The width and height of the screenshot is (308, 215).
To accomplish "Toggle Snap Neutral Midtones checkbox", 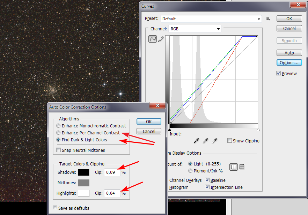I will pos(59,150).
